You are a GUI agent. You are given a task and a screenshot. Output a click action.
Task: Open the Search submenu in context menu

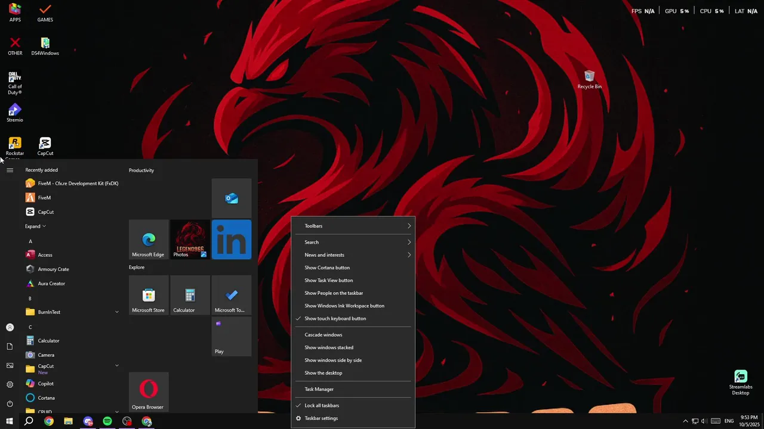coord(353,242)
